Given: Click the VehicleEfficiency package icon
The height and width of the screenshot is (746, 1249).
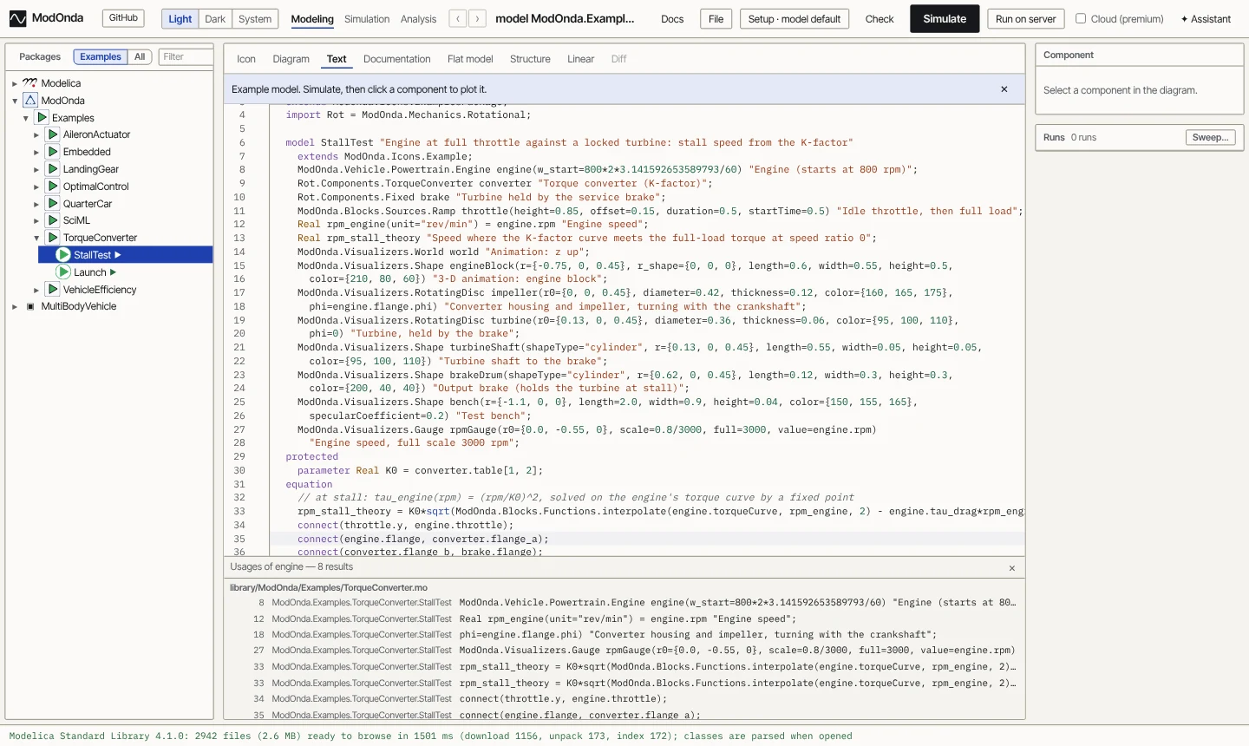Looking at the screenshot, I should 53,290.
